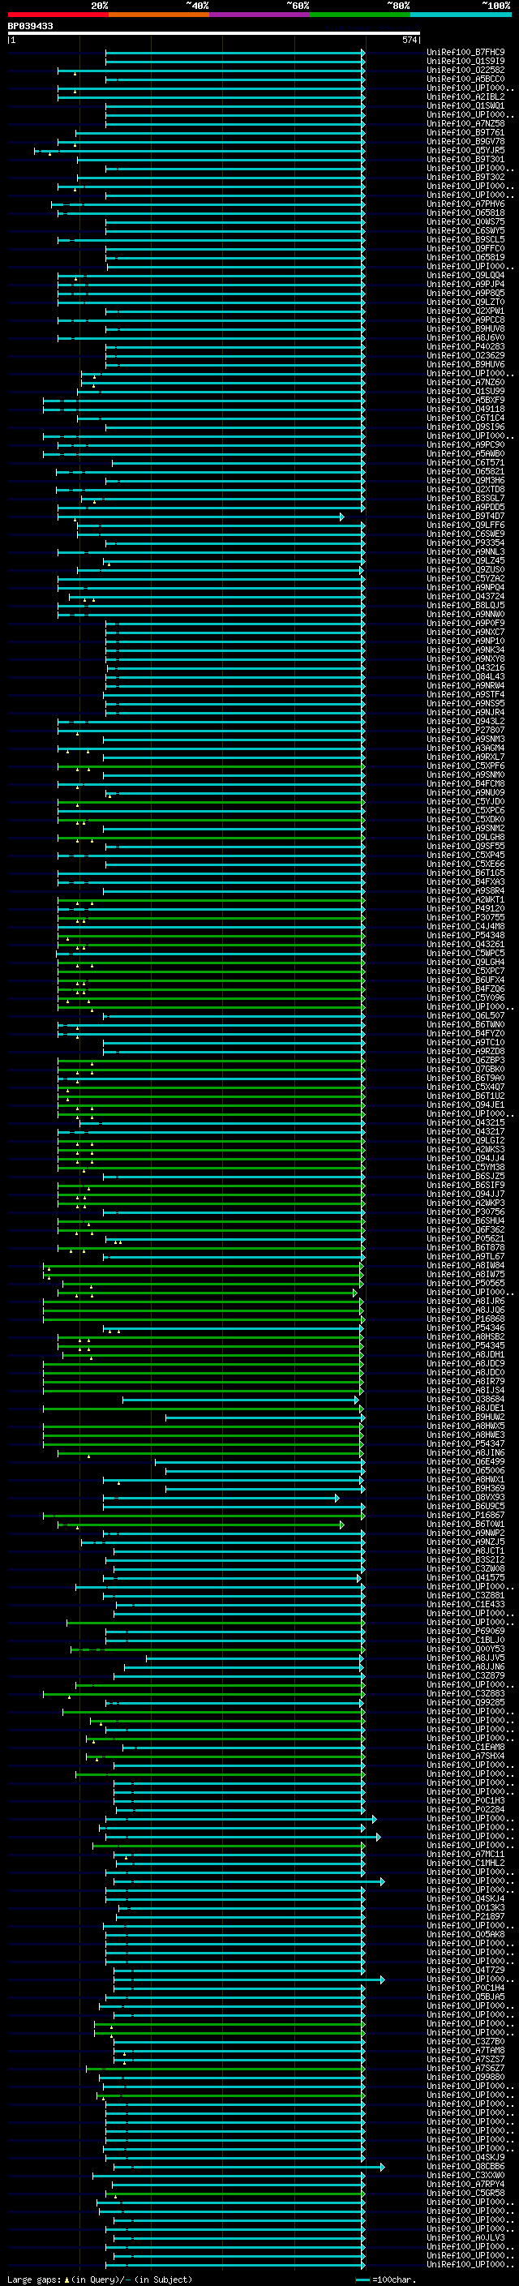Open the UniRef100_A7PHV6 hit label

[x=465, y=204]
